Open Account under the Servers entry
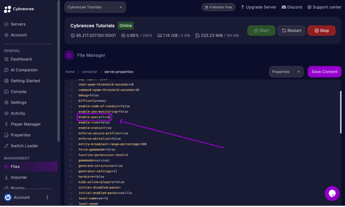 tap(19, 35)
